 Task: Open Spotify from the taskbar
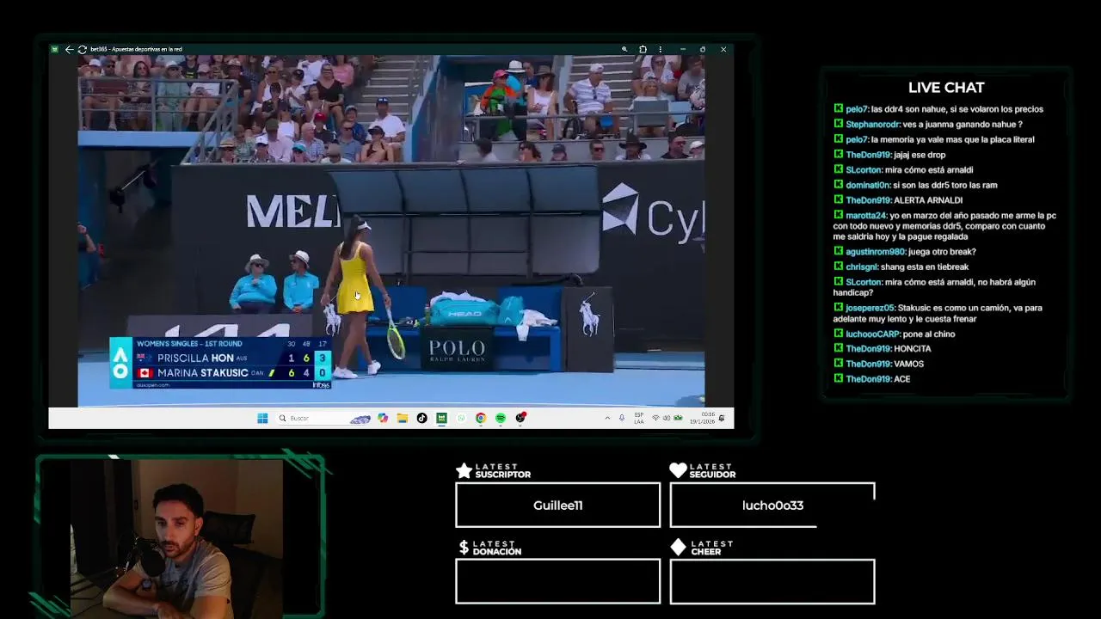[x=501, y=418]
